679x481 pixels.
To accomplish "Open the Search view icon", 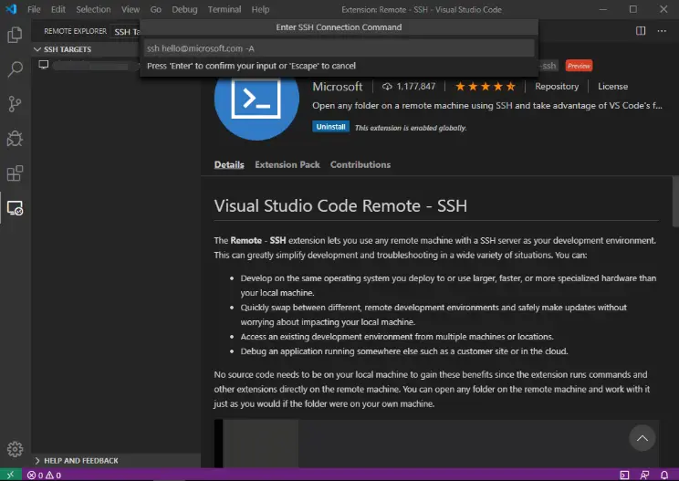I will pyautogui.click(x=15, y=69).
